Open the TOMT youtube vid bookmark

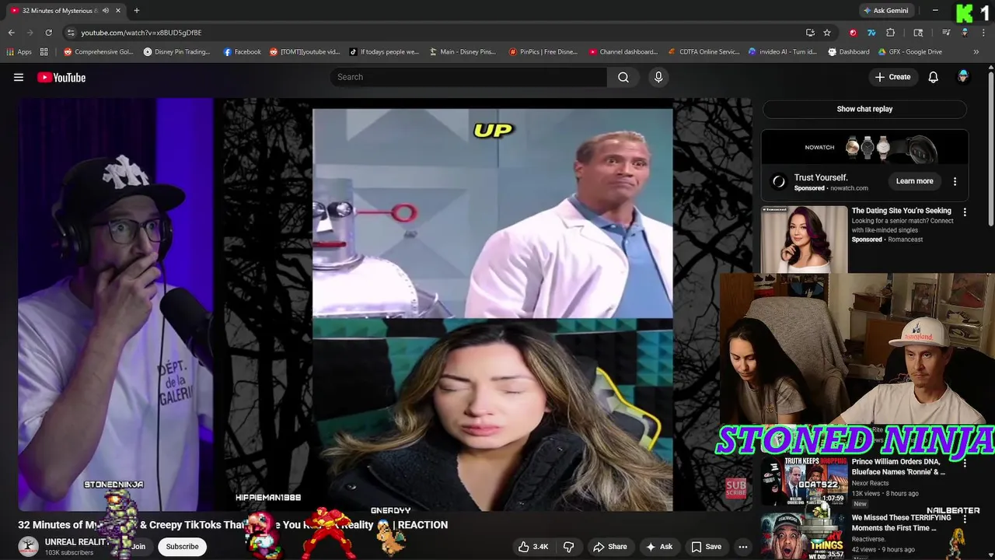coord(305,52)
